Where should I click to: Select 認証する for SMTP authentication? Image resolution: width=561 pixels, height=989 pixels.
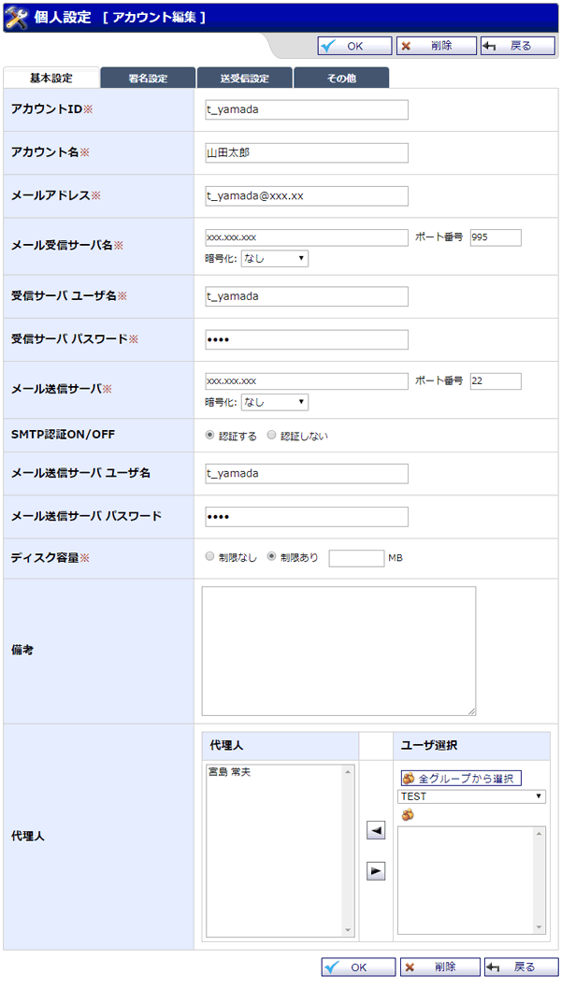coord(210,436)
